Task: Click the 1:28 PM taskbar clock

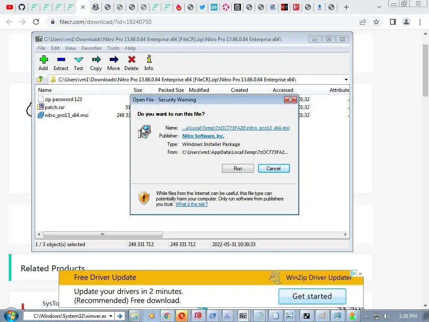Action: coord(408,316)
